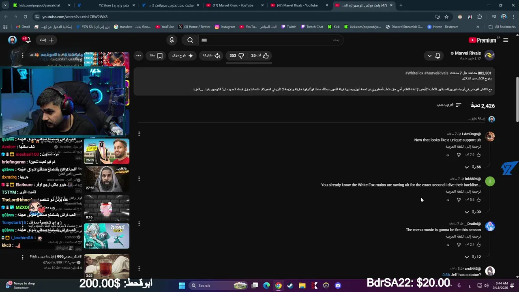Dislike the ink8894 comment

pos(459,200)
